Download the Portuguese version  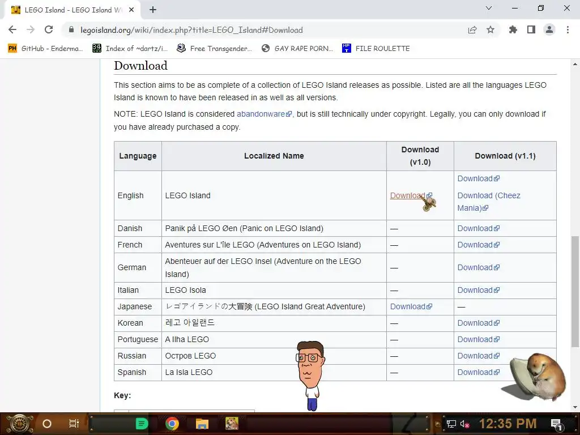(x=478, y=339)
